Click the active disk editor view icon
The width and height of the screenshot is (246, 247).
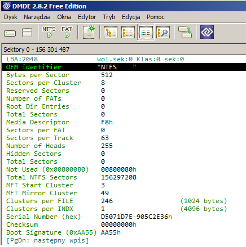(x=146, y=32)
